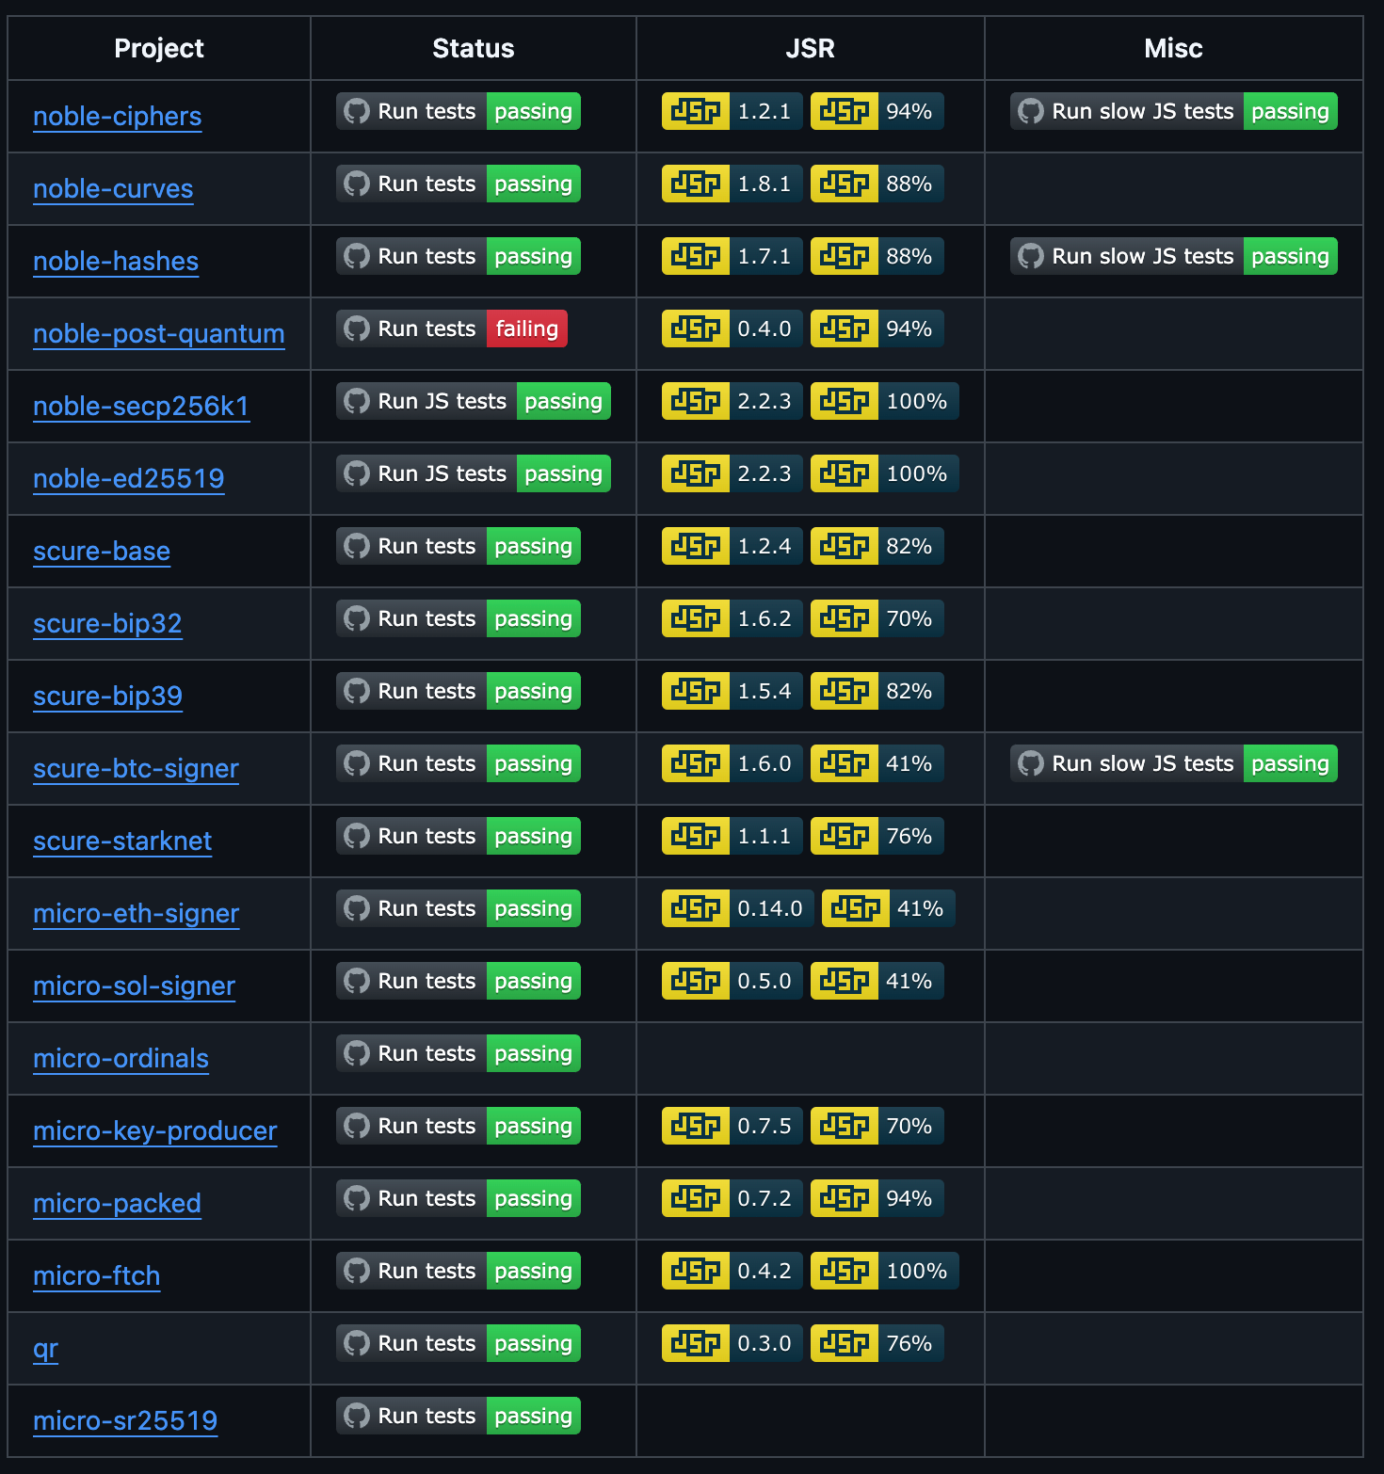Click JSR 76% score badge for scure-starknet

pos(877,836)
